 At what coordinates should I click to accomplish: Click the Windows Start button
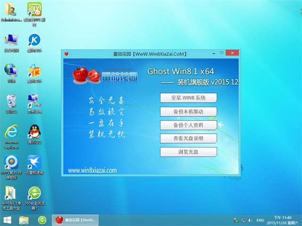pyautogui.click(x=8, y=220)
